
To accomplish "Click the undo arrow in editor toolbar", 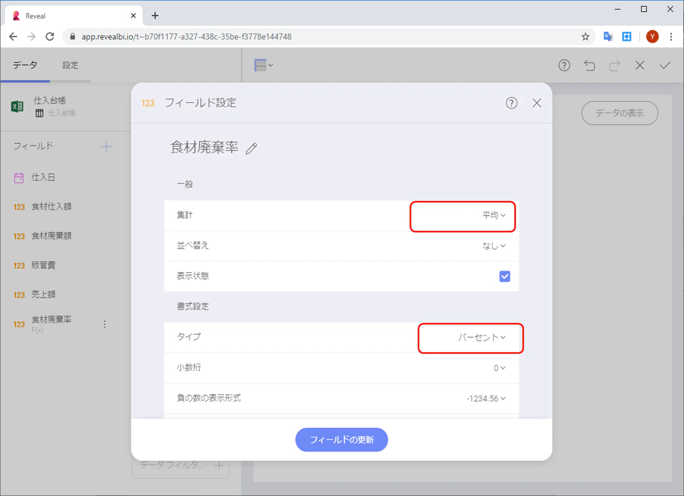I will point(589,66).
